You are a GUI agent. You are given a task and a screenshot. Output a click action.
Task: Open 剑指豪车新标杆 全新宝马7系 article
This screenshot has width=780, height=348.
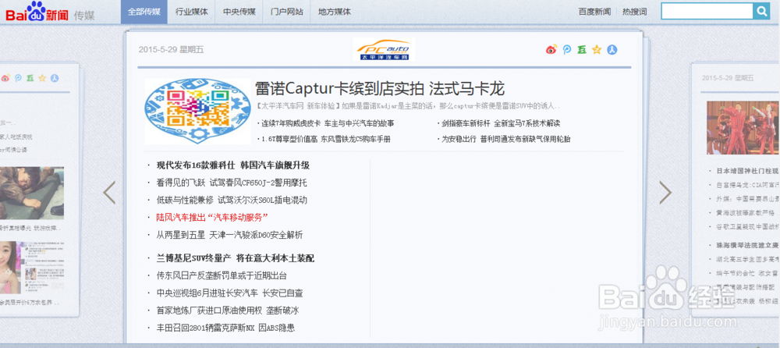click(x=499, y=123)
